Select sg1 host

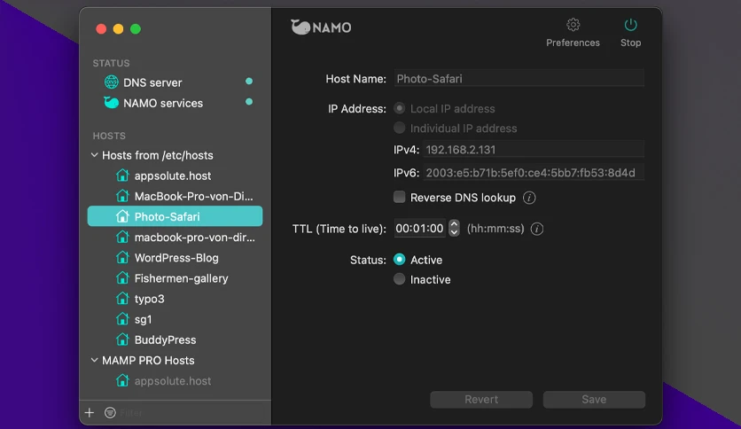[x=143, y=319]
